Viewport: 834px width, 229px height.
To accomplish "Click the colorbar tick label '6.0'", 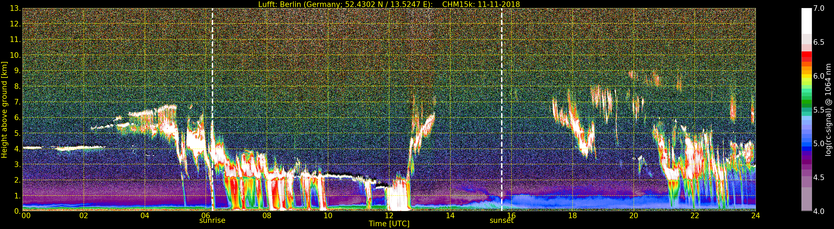I will [x=819, y=76].
